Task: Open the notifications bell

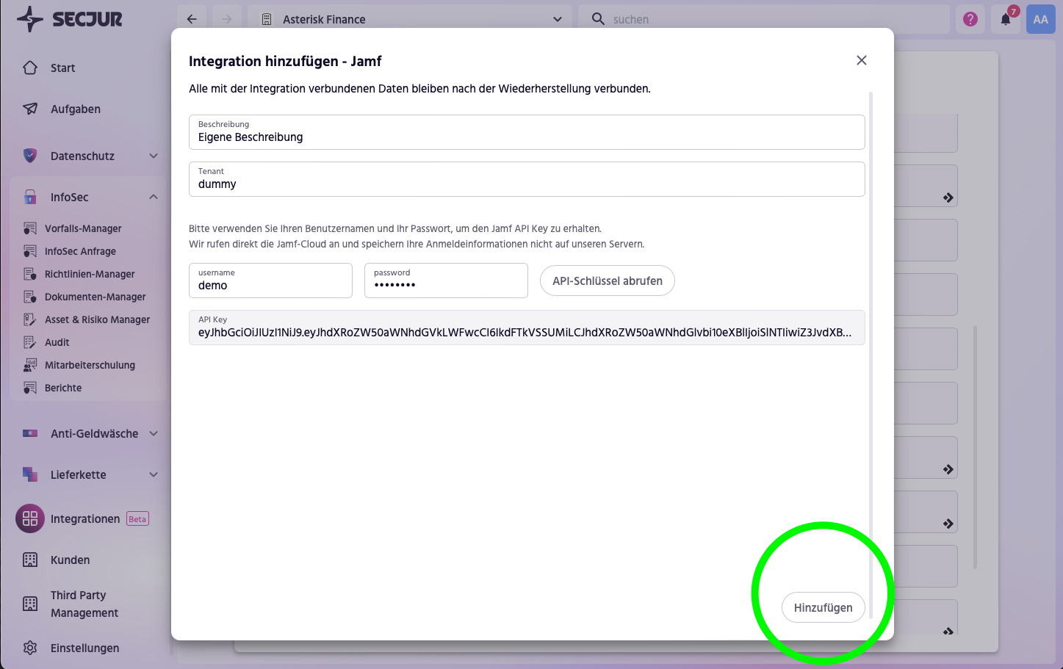Action: coord(1006,19)
